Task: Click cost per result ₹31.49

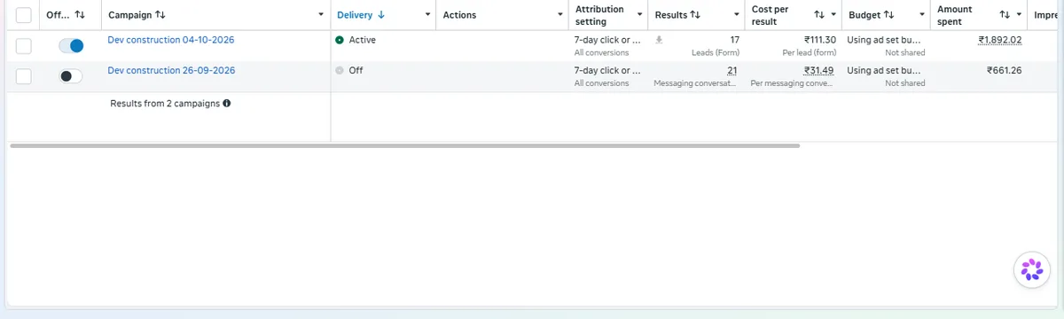Action: tap(818, 70)
